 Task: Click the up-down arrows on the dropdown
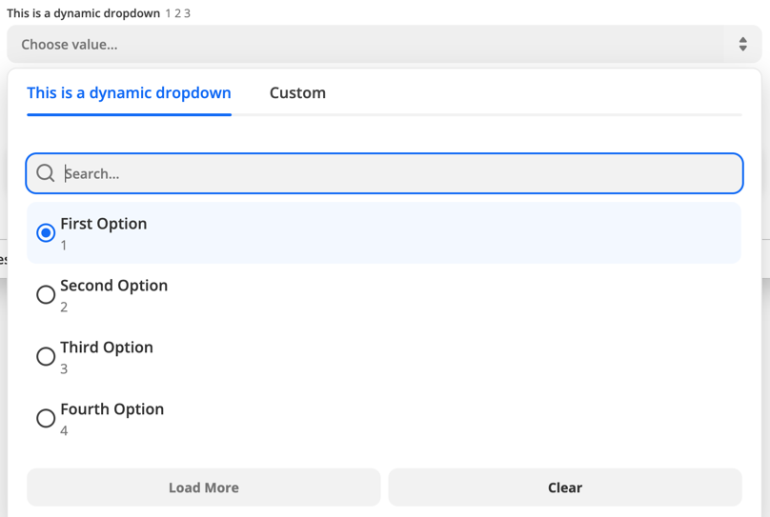[742, 45]
